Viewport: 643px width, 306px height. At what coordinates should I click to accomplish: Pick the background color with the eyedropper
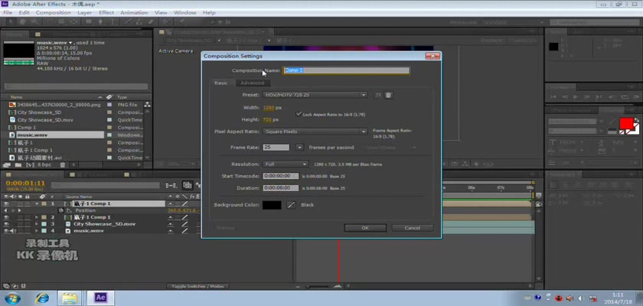[x=291, y=205]
